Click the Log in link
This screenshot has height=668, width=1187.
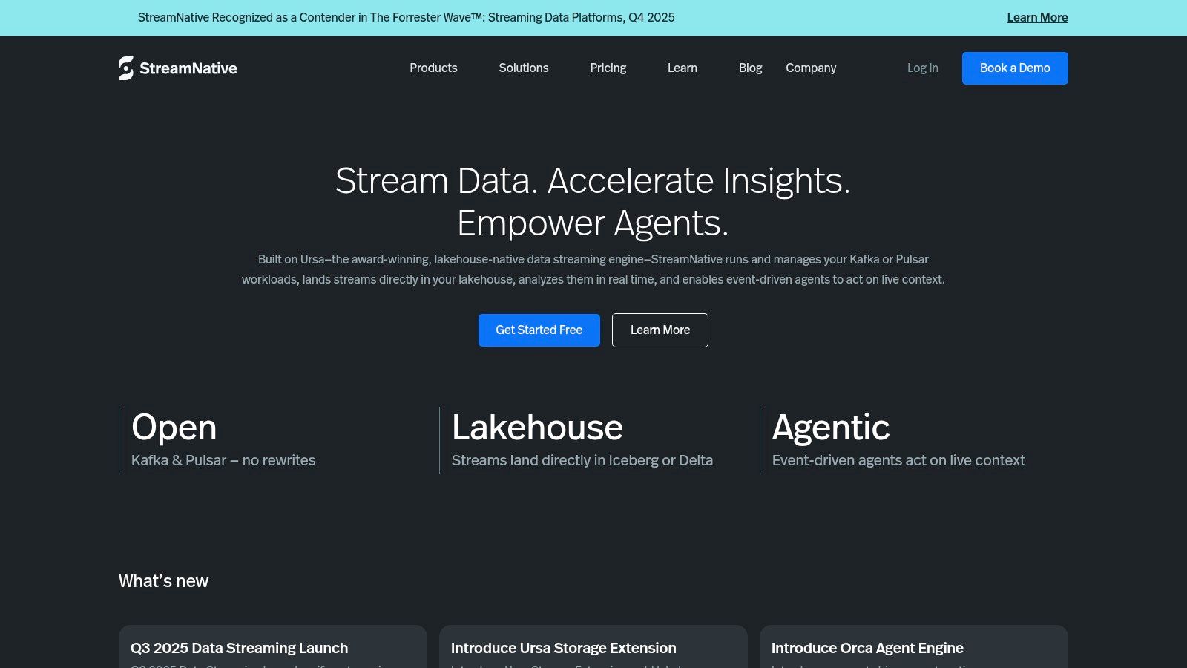pos(922,68)
